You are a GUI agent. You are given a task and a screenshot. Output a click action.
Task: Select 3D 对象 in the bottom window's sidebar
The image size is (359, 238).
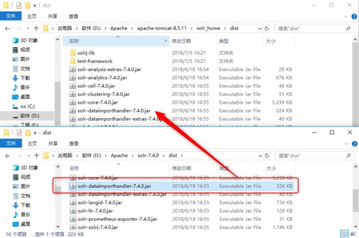[x=25, y=167]
